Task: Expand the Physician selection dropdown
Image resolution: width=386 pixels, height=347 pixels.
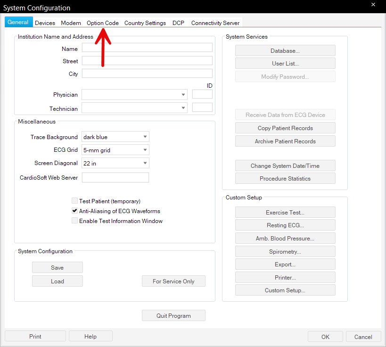Action: 134,95
